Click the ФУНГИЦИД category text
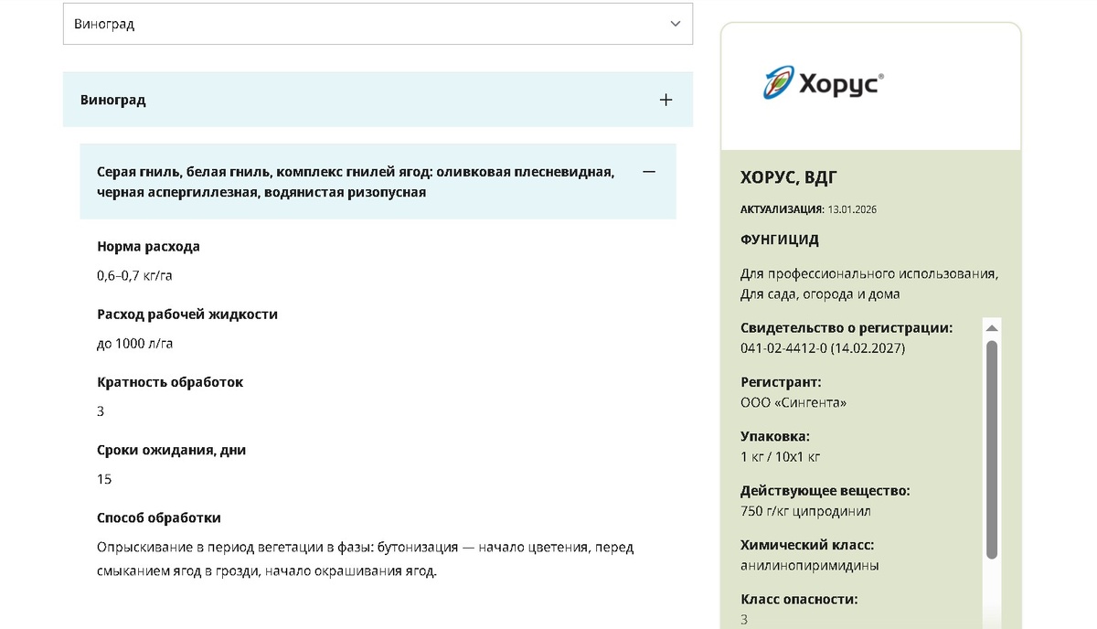The image size is (1097, 629). pos(780,240)
